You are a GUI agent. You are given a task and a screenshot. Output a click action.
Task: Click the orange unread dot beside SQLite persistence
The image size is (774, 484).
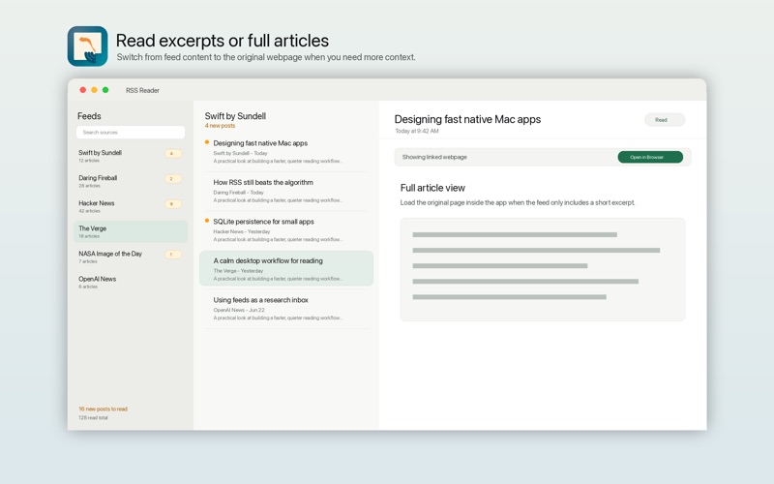pos(207,221)
